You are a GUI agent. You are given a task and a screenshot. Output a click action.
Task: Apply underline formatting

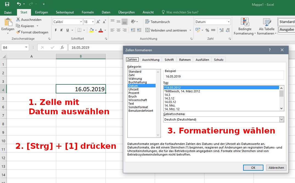pyautogui.click(x=67, y=30)
